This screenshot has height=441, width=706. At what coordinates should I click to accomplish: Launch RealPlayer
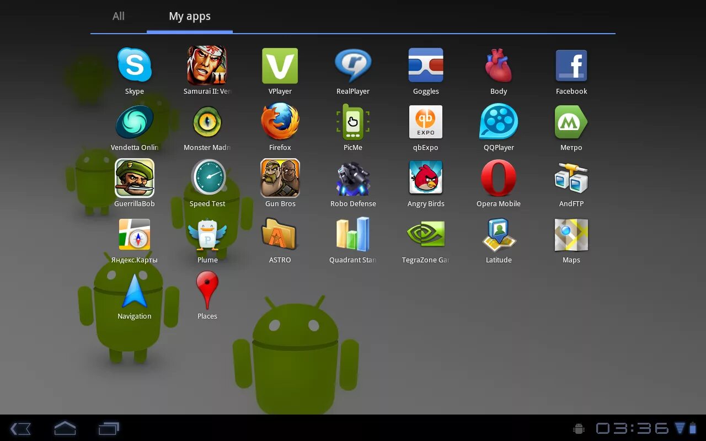[353, 65]
